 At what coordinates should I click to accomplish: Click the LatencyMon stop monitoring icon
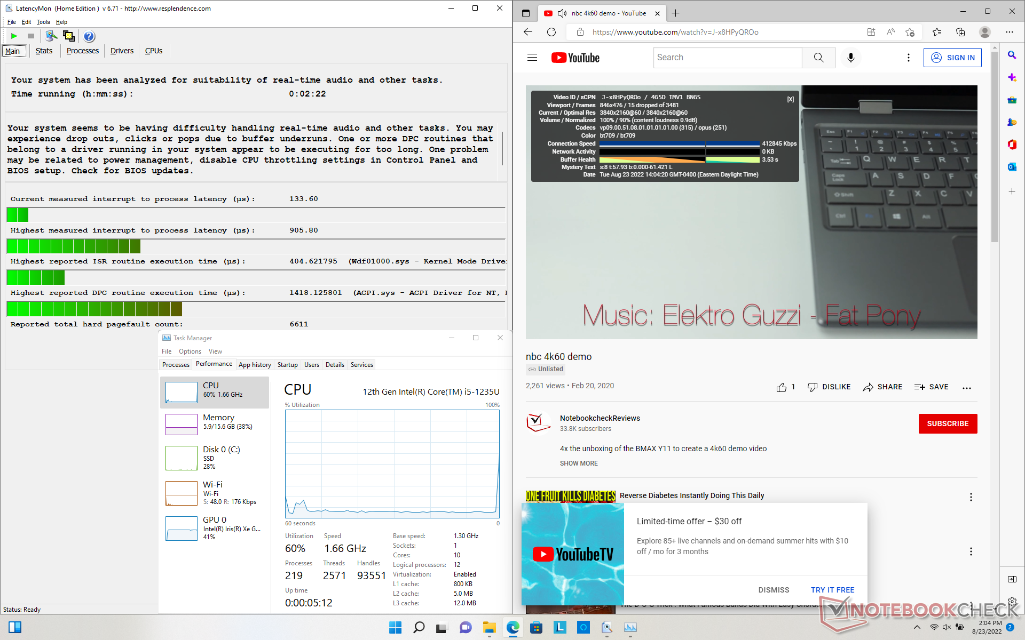click(x=31, y=36)
